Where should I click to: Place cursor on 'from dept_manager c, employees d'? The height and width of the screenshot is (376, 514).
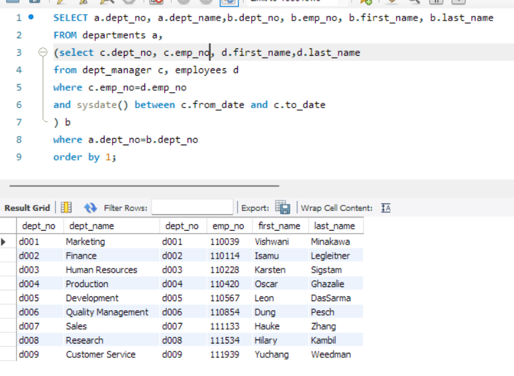tap(146, 70)
